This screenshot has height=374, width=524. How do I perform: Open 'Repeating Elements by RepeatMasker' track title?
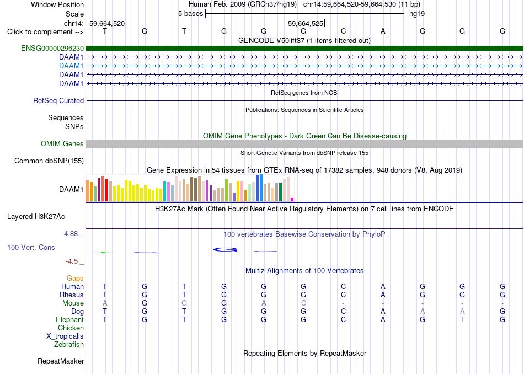[305, 354]
